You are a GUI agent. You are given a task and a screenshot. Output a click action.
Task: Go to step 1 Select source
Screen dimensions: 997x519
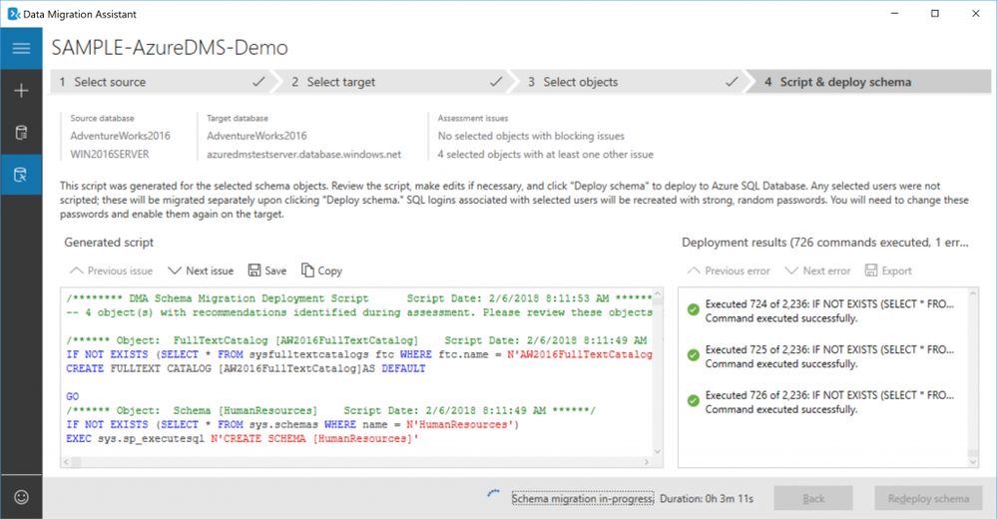coord(161,82)
